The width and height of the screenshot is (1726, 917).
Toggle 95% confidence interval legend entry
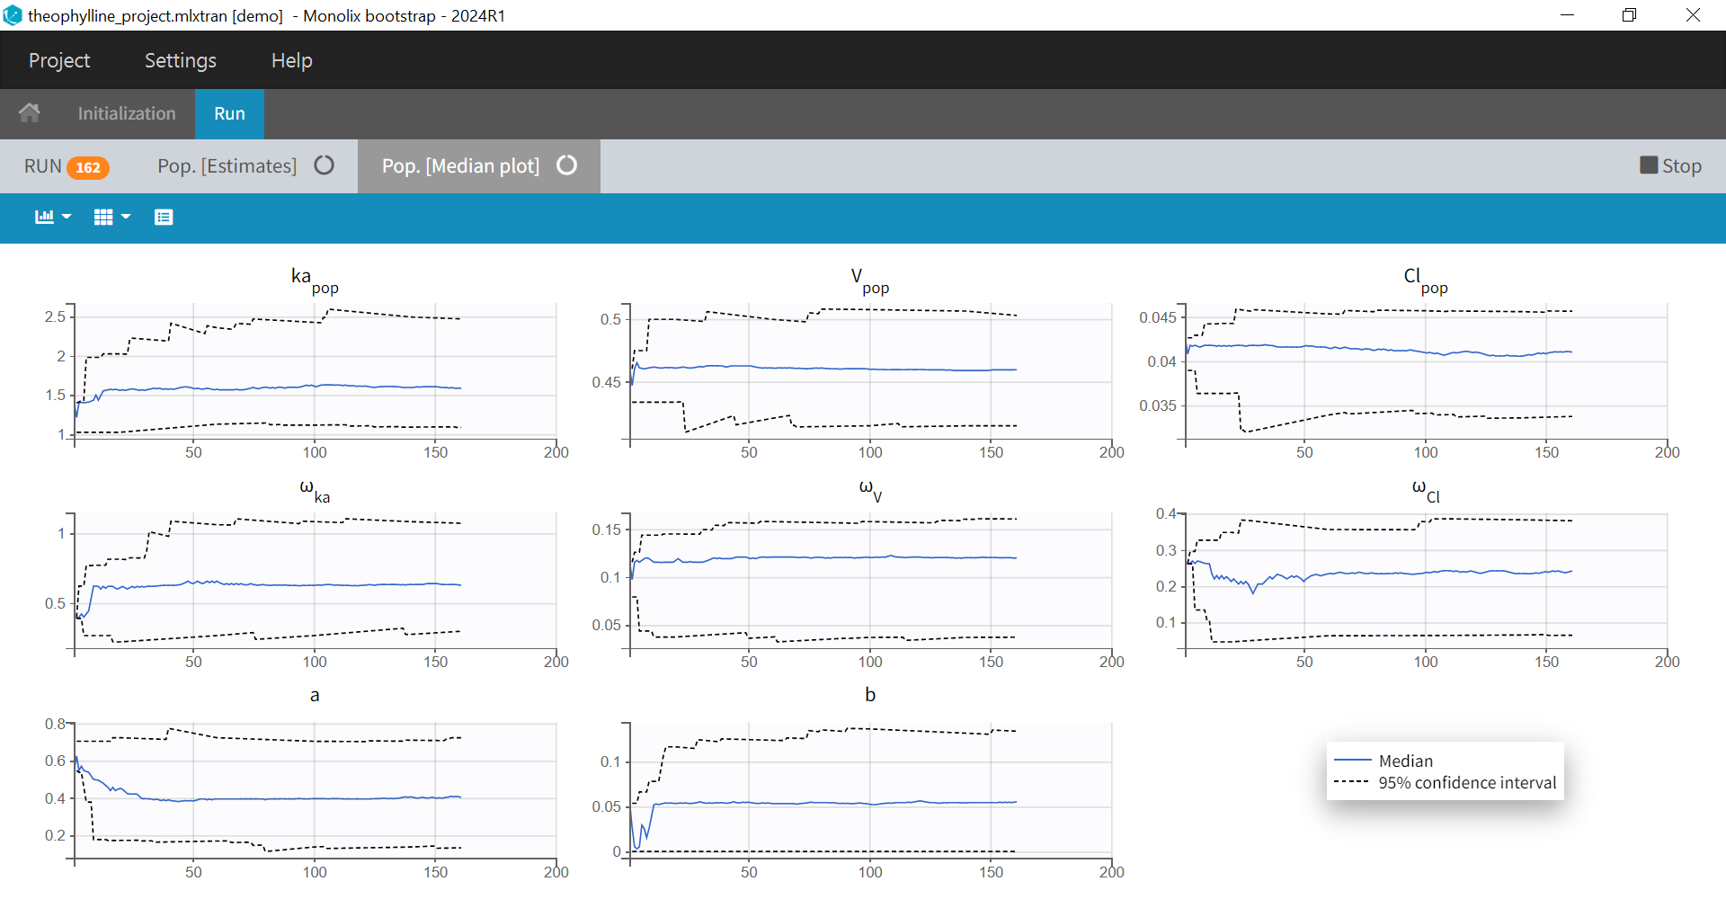1466,782
